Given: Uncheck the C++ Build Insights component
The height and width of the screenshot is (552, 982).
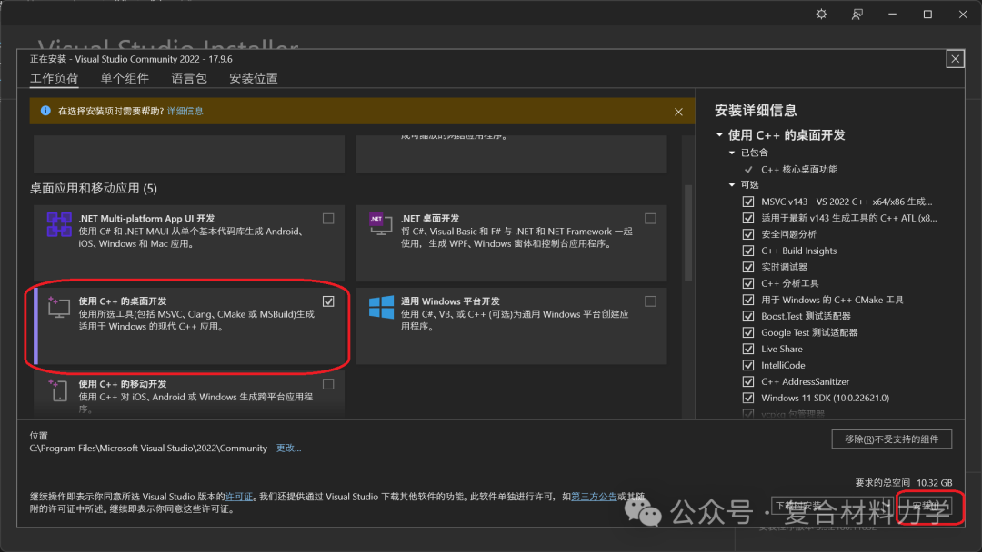Looking at the screenshot, I should pos(747,250).
